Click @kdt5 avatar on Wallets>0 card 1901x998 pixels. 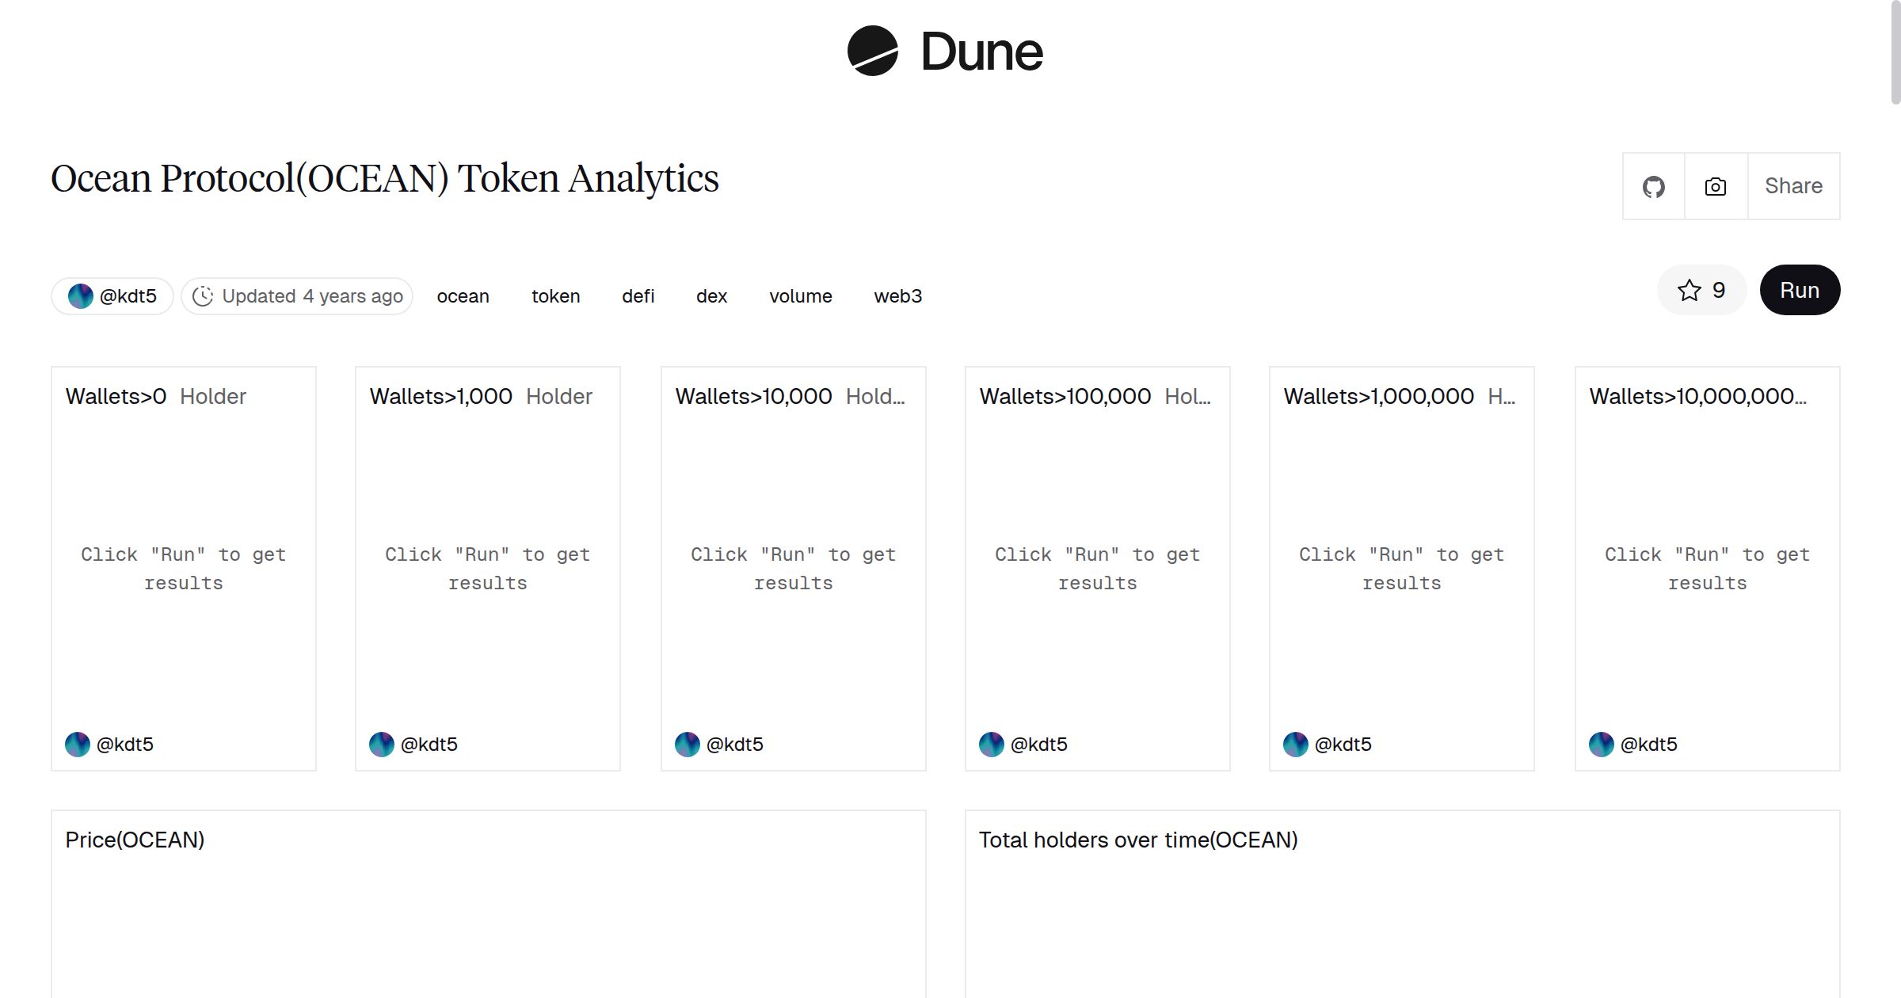tap(78, 744)
